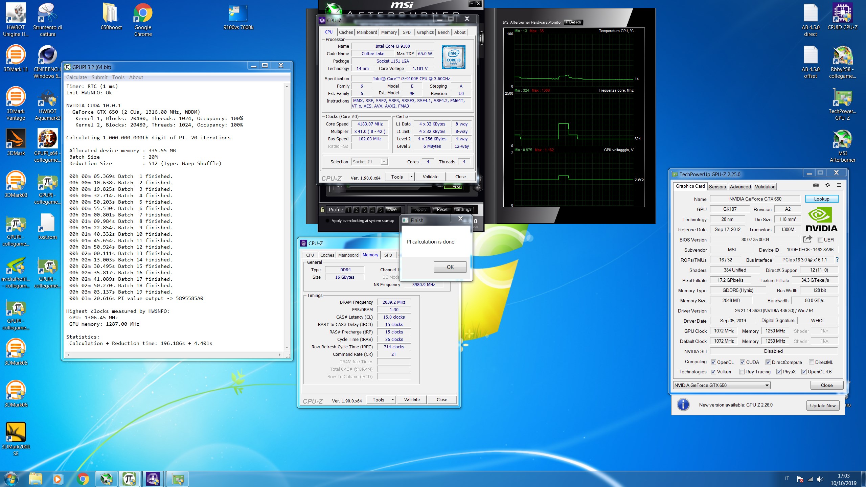
Task: Open HWBOT Aquamark3 desktop shortcut
Action: [x=47, y=103]
